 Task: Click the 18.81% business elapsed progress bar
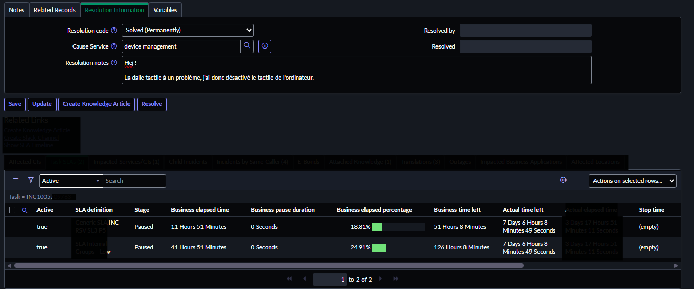(x=398, y=227)
